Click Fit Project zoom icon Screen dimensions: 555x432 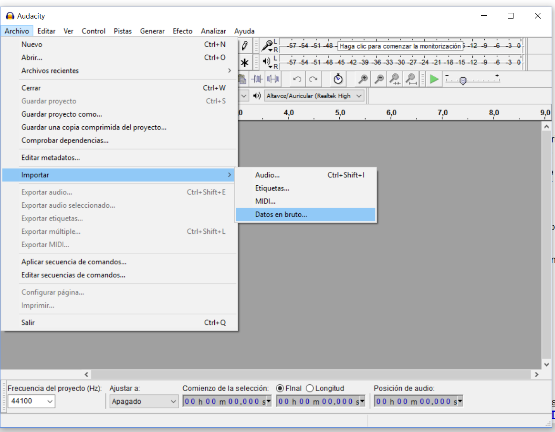pos(411,79)
